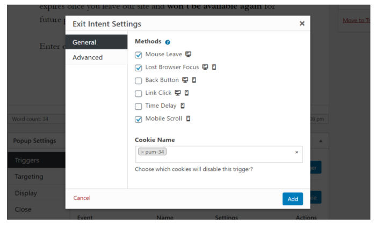Click mobile icon beside Mobile Scroll
Image resolution: width=376 pixels, height=225 pixels.
tap(188, 118)
